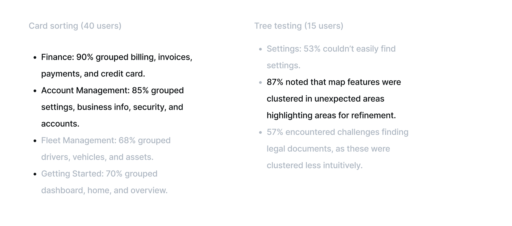Click the "Tree testing (15 users)" heading

click(299, 26)
